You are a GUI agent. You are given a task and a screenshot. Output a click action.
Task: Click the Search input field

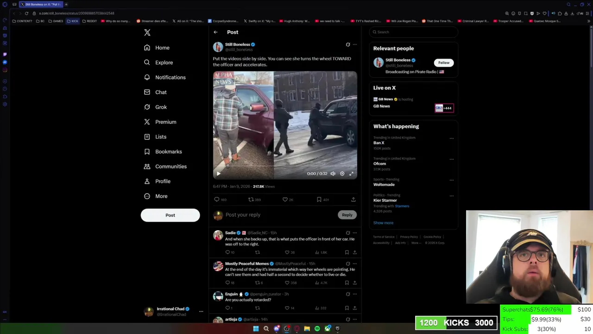414,32
